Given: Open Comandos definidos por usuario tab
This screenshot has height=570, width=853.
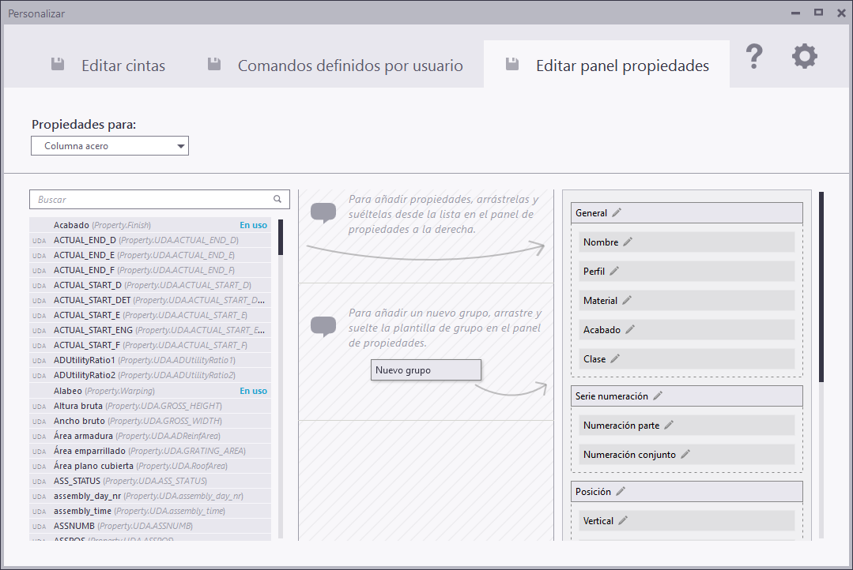Looking at the screenshot, I should point(335,66).
